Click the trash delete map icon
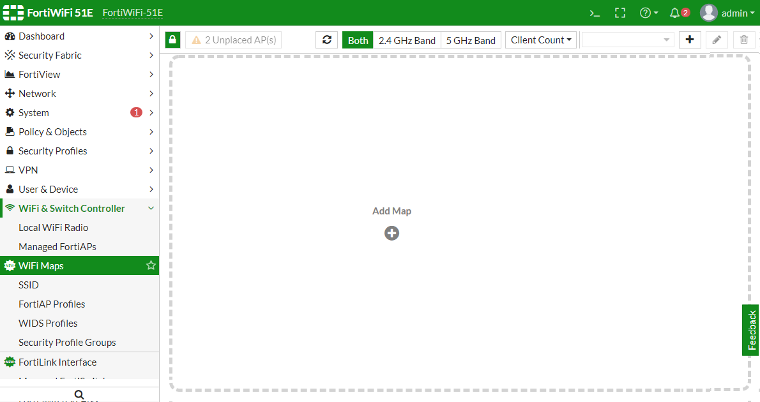 click(x=744, y=40)
